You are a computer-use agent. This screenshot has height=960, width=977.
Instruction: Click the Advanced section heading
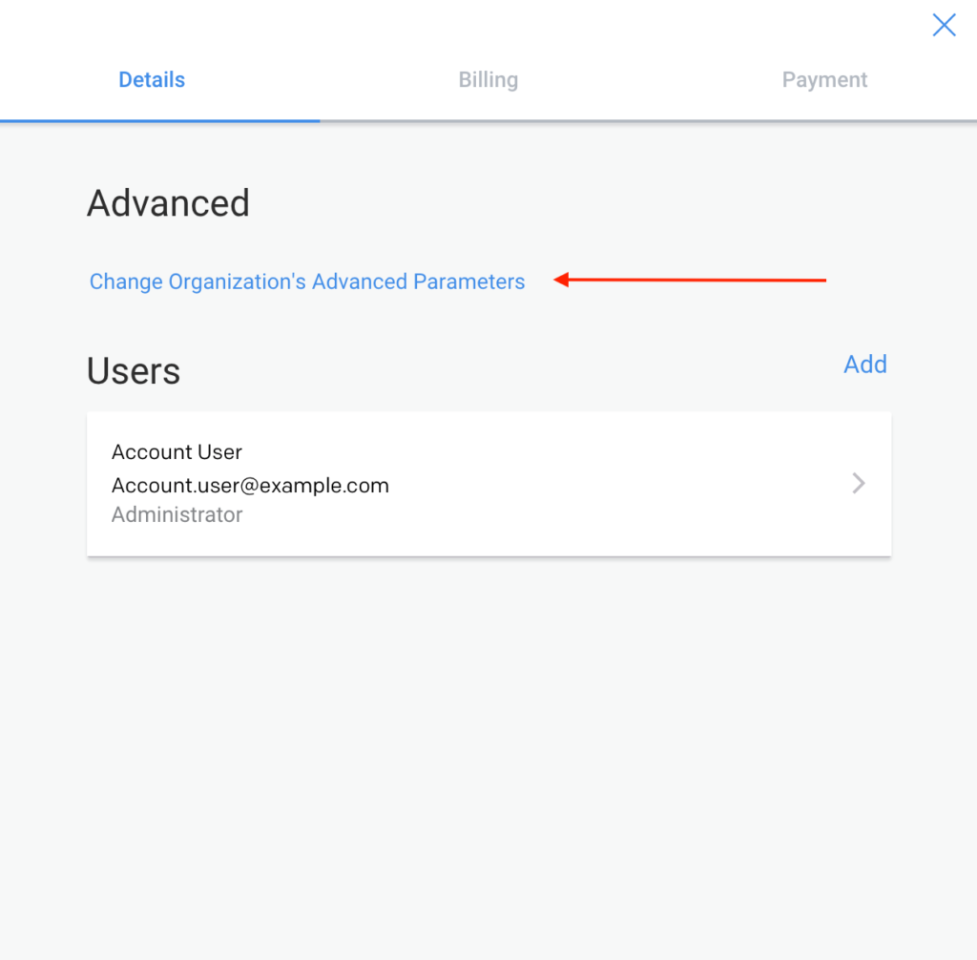pyautogui.click(x=168, y=203)
